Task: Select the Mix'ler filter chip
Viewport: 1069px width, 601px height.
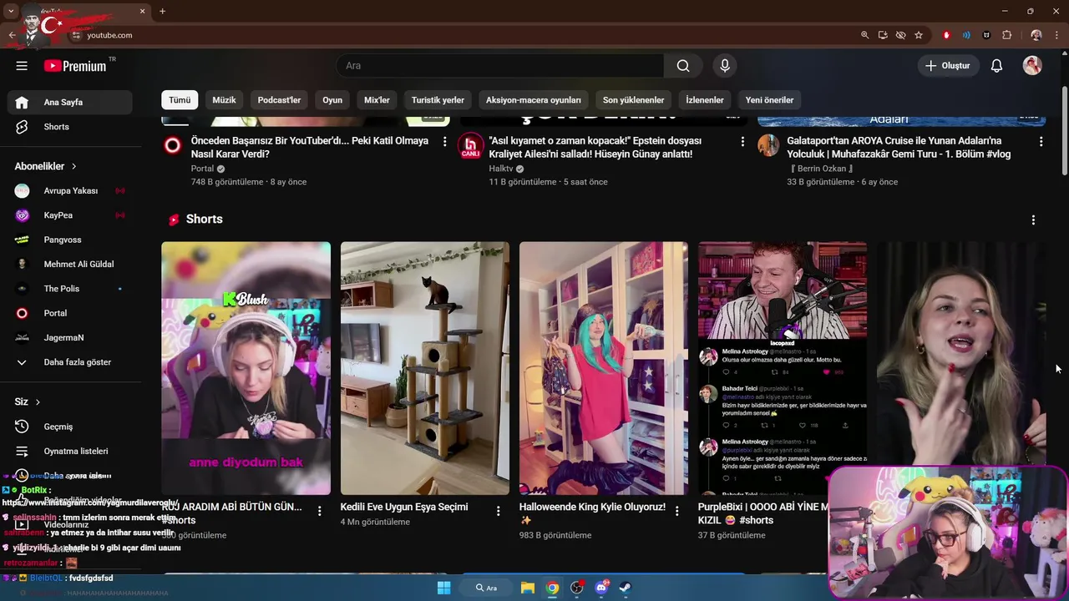Action: [x=377, y=100]
